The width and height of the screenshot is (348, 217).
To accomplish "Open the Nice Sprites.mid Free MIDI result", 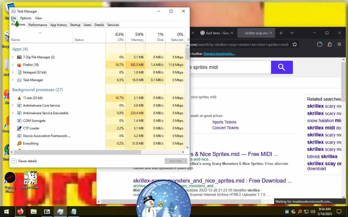I will coord(234,154).
